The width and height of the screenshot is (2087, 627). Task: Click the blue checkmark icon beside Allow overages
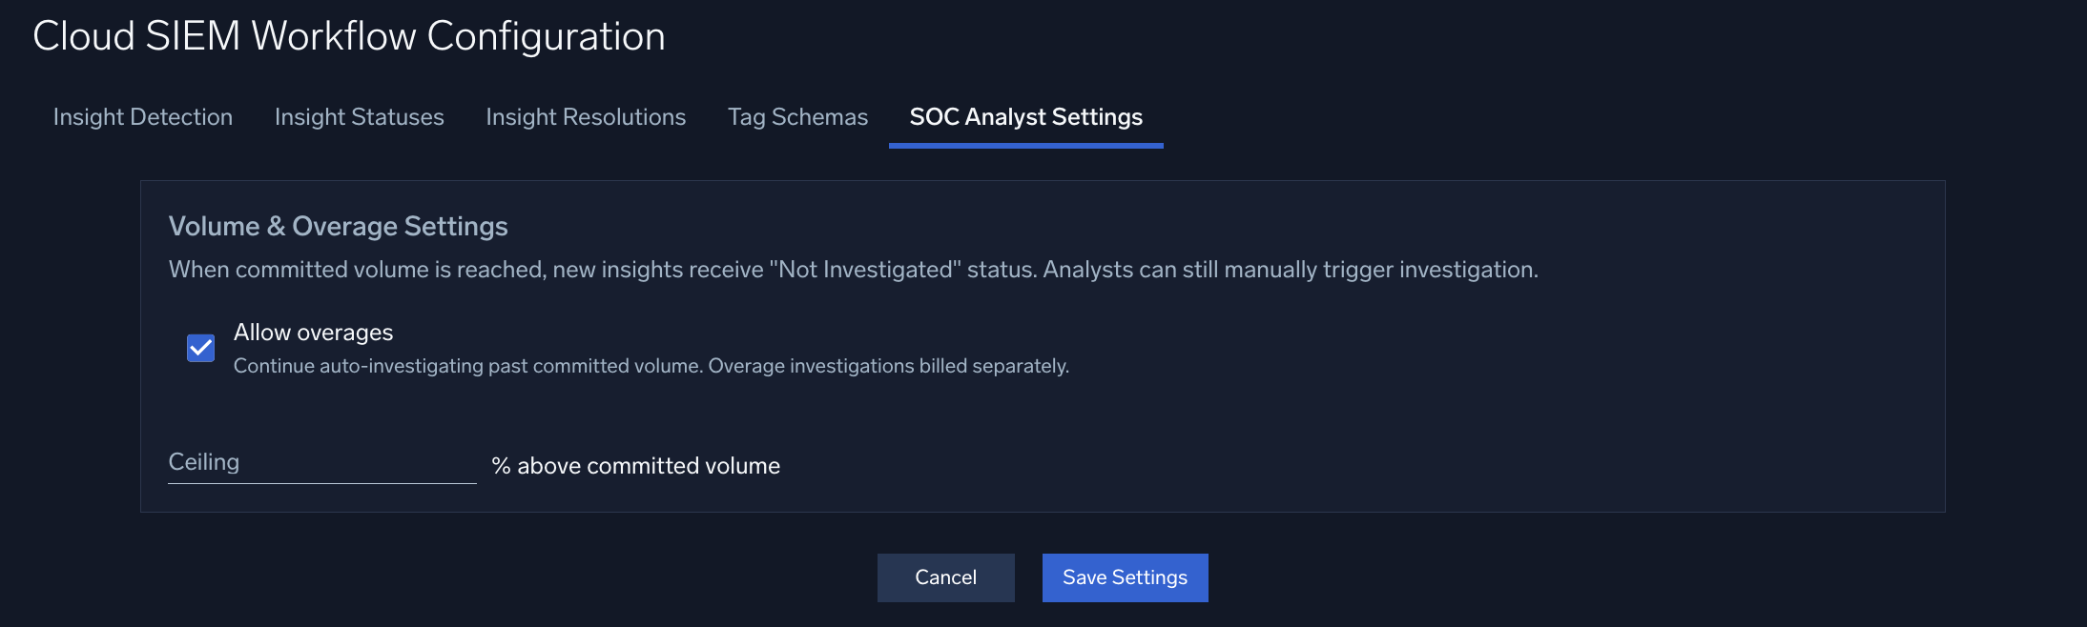click(200, 348)
